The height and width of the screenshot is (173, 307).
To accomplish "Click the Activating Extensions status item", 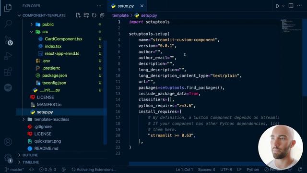I will pyautogui.click(x=94, y=170).
